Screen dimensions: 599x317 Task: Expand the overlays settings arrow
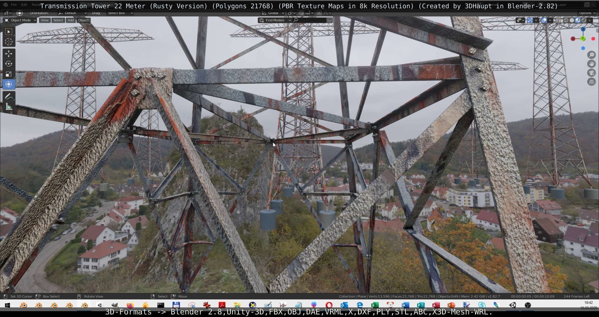550,20
